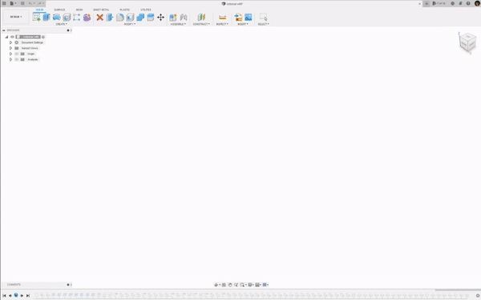This screenshot has height=300, width=481.
Task: Select the Shell tool
Action: click(130, 17)
